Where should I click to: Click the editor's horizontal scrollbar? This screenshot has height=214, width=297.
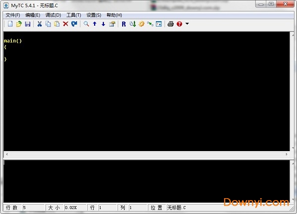click(x=146, y=155)
